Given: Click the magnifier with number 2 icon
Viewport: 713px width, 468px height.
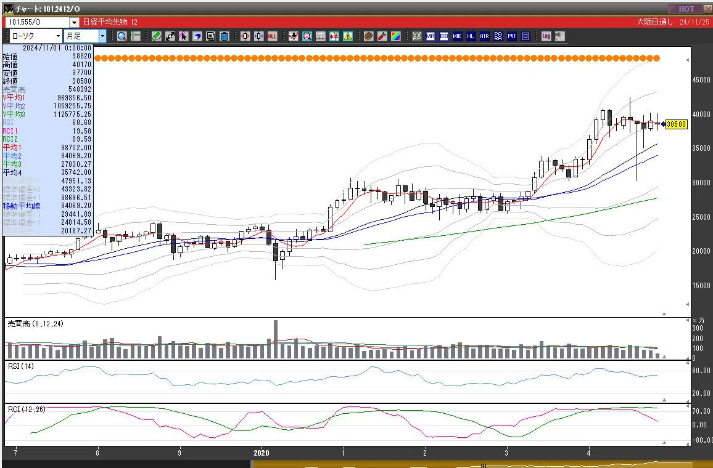Looking at the screenshot, I should click(x=307, y=36).
